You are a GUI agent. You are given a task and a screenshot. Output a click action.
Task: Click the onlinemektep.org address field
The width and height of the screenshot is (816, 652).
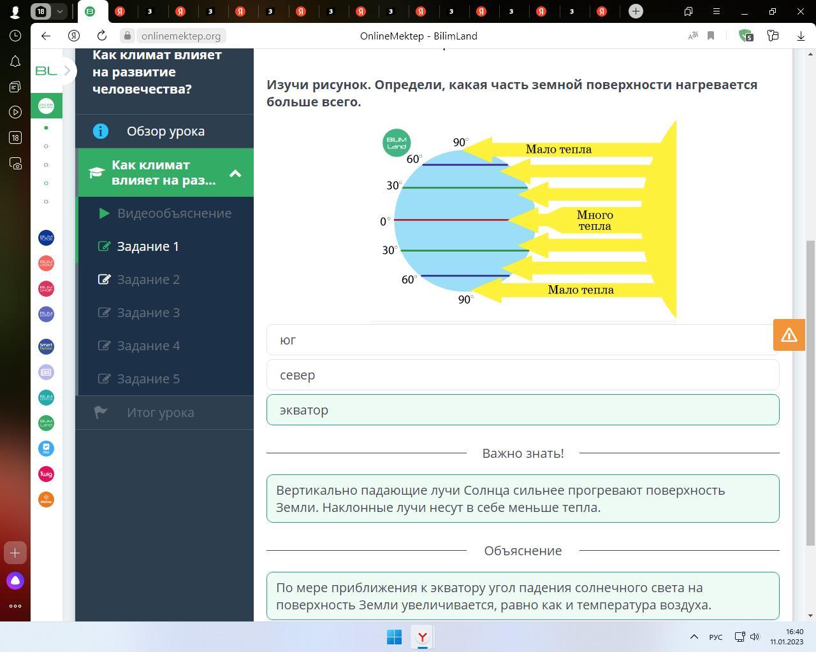(180, 36)
